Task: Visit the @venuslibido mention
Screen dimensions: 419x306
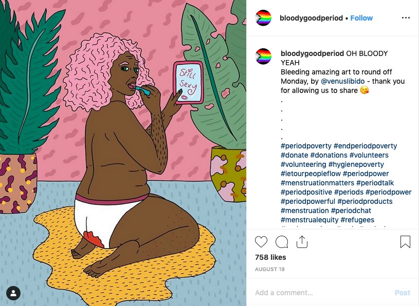Action: (342, 81)
